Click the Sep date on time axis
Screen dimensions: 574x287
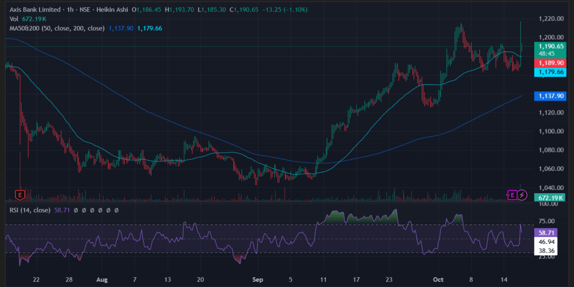click(x=257, y=280)
